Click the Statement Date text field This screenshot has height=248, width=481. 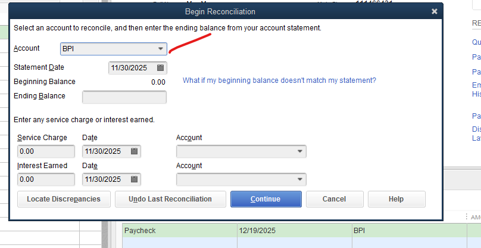[130, 68]
